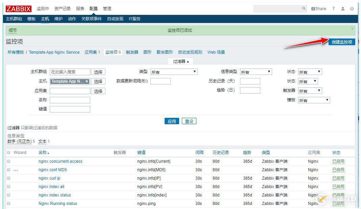Go to 动作 submenu
Screen dimensions: 361x209
[x=72, y=19]
